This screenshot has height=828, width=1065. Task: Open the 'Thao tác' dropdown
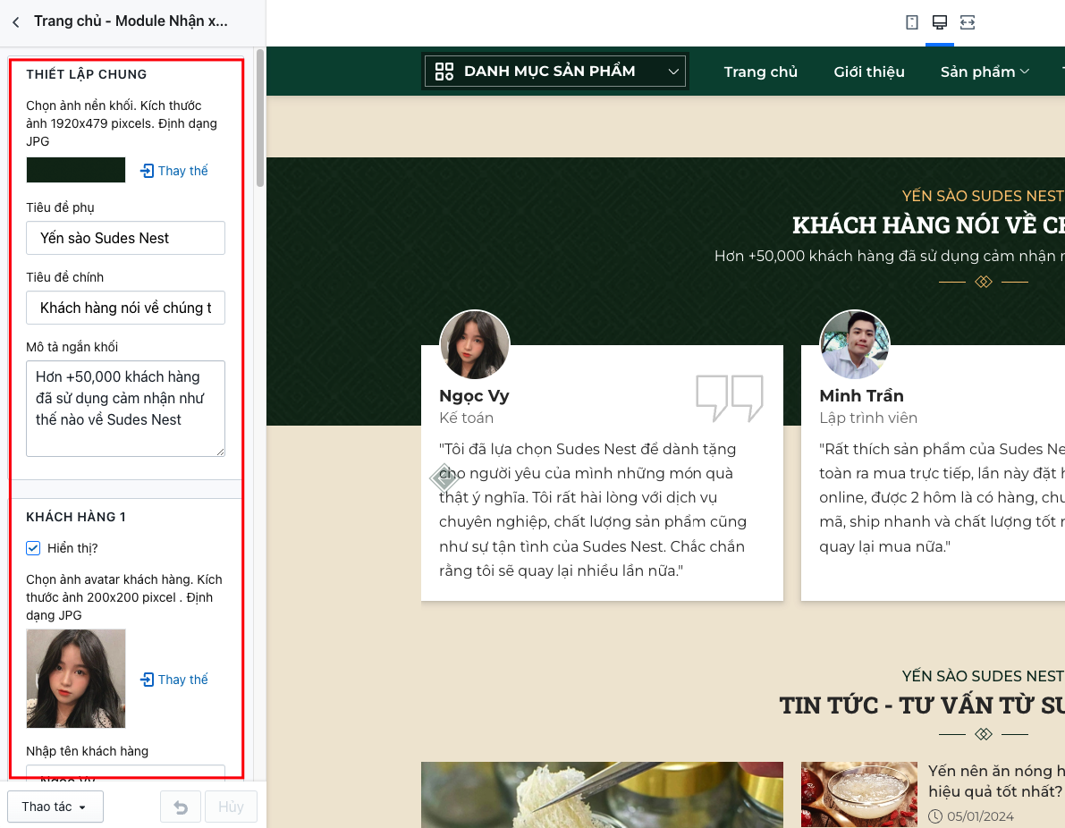55,807
